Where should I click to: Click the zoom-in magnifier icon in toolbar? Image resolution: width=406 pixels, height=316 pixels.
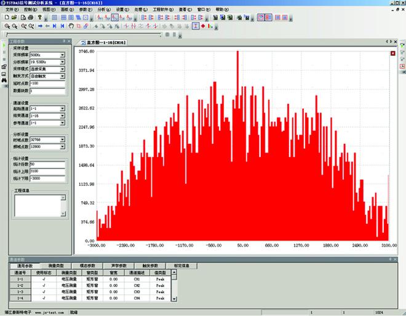click(x=7, y=26)
